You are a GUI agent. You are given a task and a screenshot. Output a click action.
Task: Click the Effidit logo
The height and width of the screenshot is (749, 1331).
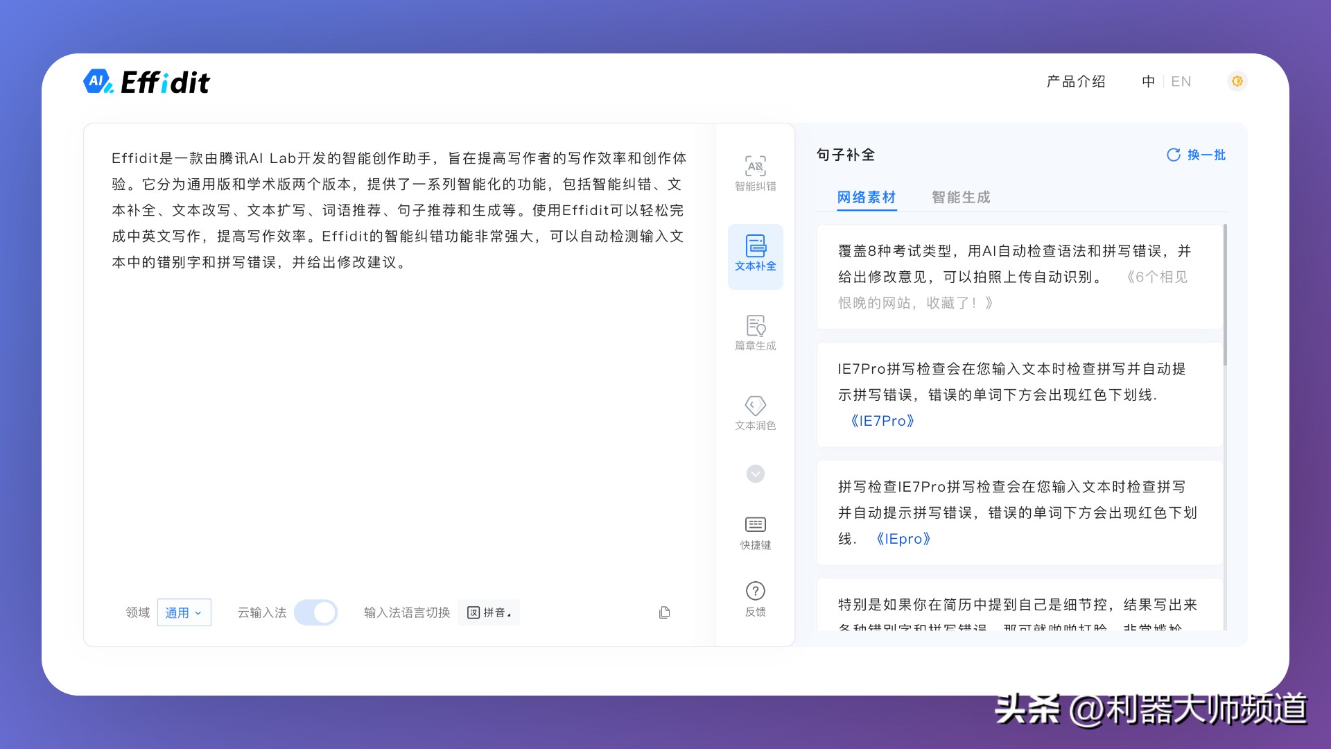[x=146, y=82]
